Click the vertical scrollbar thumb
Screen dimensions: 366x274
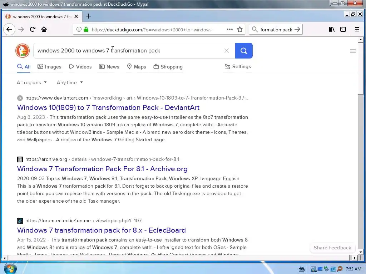tap(361, 68)
